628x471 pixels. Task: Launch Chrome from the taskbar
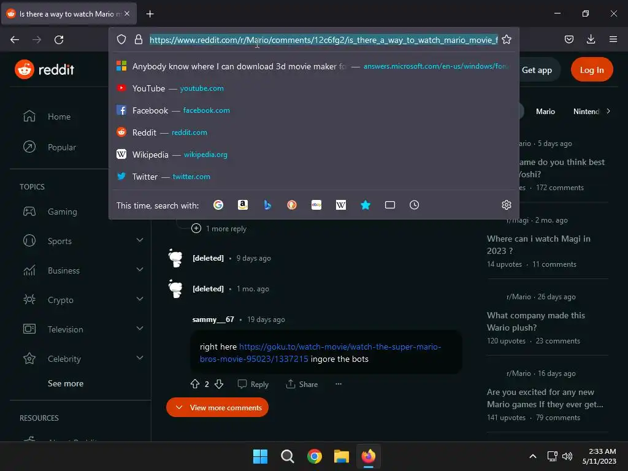315,456
